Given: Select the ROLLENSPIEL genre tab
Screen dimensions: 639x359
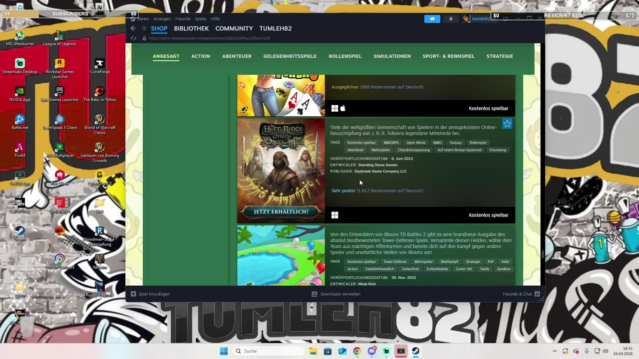Looking at the screenshot, I should tap(345, 56).
